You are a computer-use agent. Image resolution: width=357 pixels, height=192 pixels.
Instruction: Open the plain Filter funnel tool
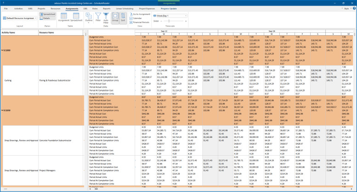point(98,17)
